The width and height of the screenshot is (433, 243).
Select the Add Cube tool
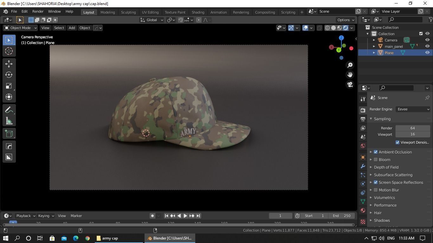9,134
